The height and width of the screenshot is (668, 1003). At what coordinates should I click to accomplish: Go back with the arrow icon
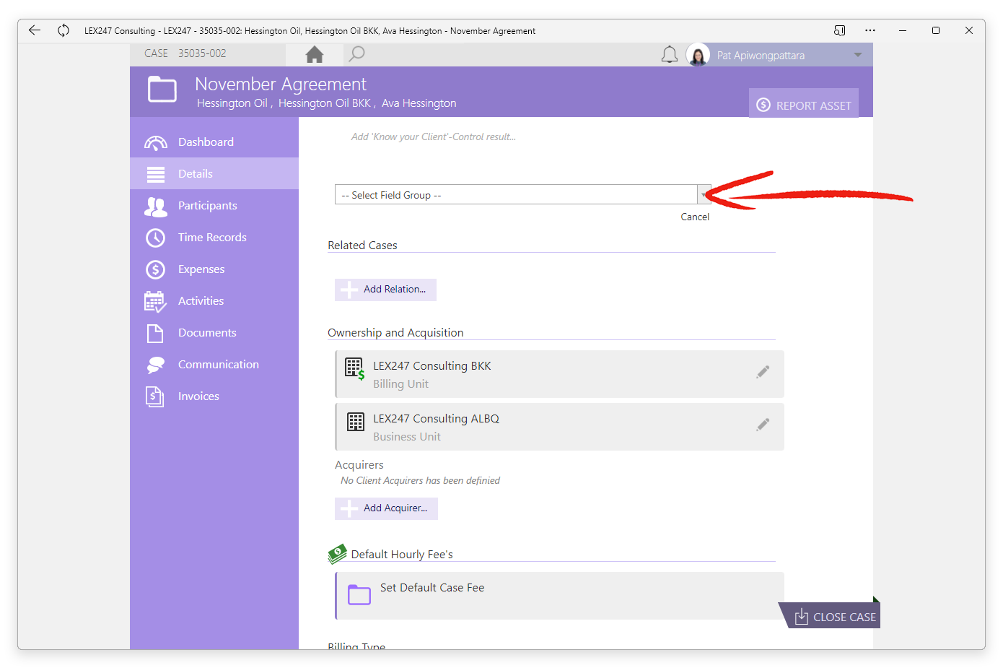tap(35, 30)
